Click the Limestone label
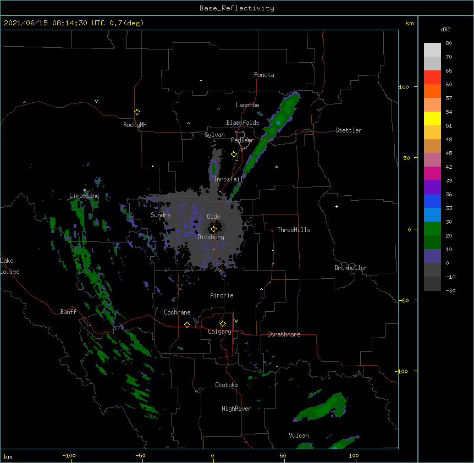 point(84,196)
